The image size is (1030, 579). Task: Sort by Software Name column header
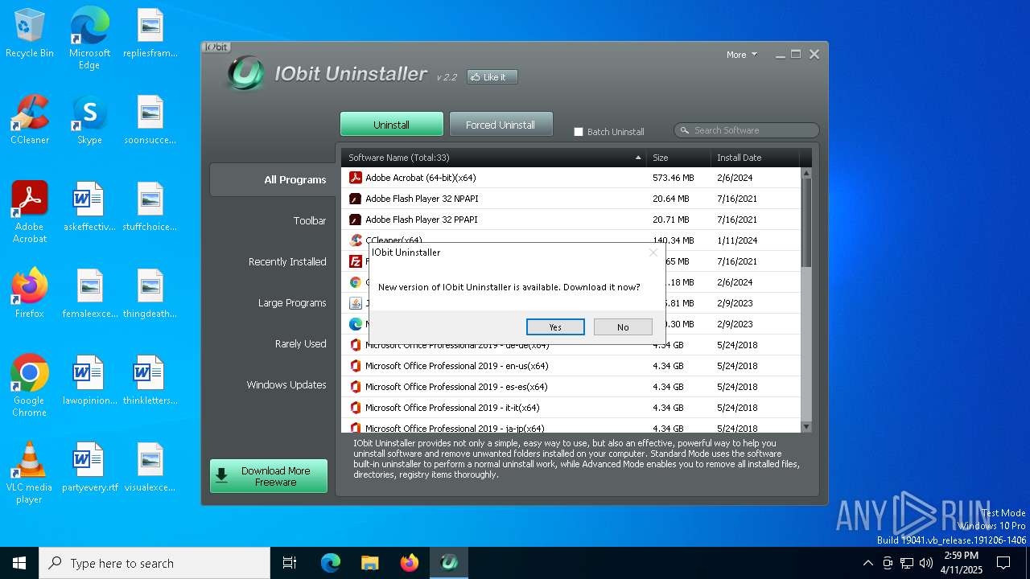click(x=493, y=158)
